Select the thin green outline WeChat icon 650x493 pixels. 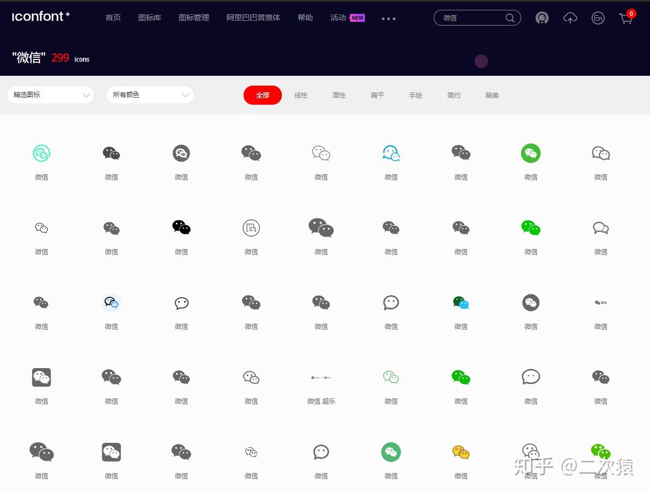pos(391,377)
